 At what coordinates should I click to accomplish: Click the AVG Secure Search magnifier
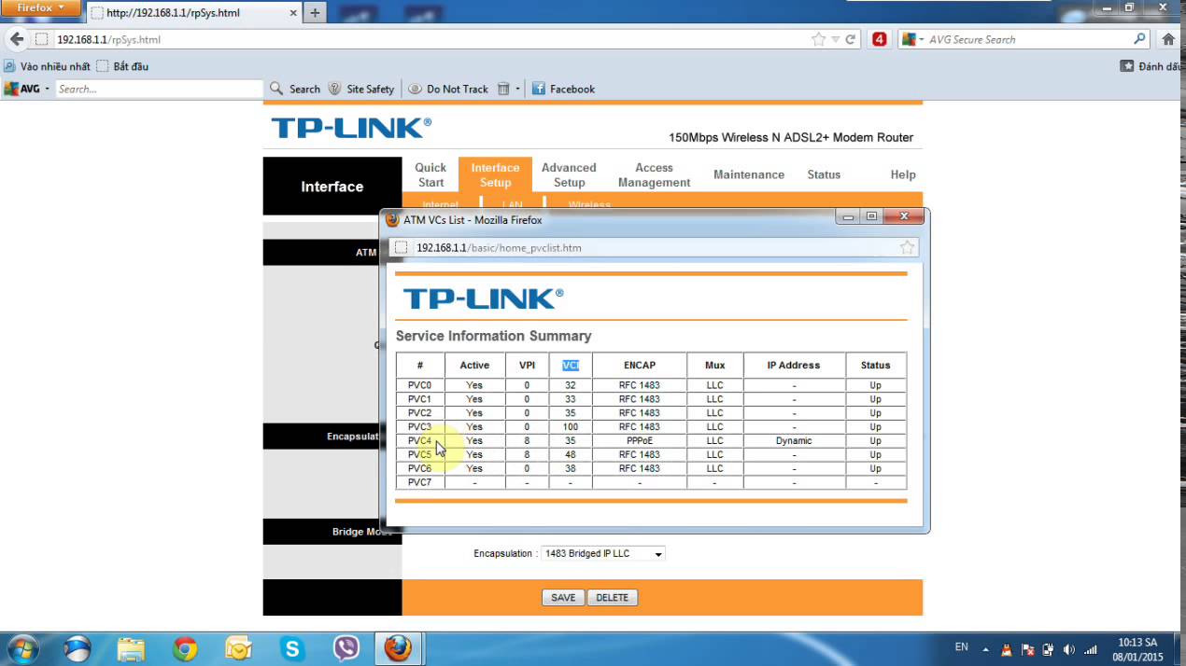click(1139, 39)
